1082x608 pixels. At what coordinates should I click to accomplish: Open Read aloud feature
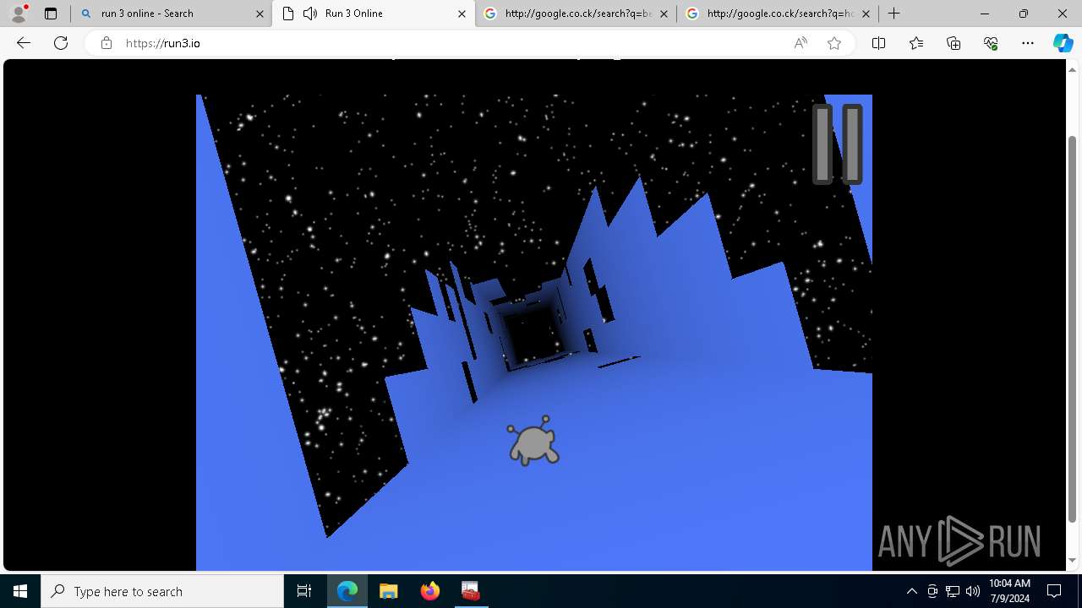tap(801, 43)
